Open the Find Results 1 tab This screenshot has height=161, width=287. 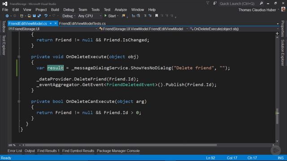(48, 151)
